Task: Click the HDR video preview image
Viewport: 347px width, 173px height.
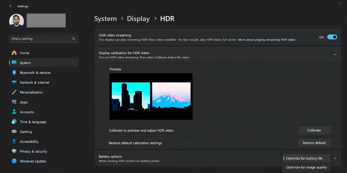Action: click(151, 97)
